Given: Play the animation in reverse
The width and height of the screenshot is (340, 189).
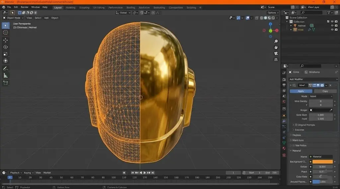Looking at the screenshot, I should (141, 172).
